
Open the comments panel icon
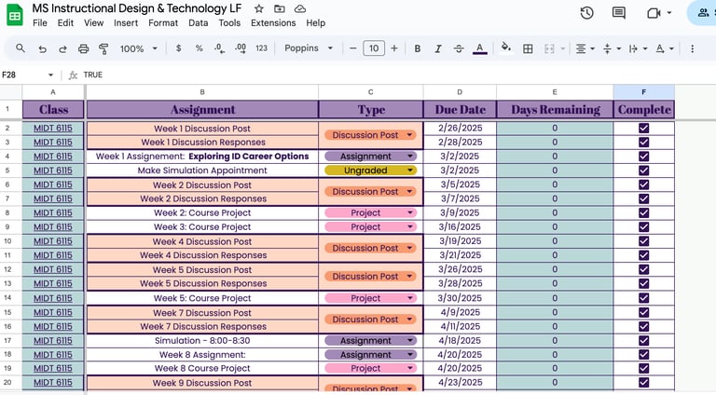(619, 13)
